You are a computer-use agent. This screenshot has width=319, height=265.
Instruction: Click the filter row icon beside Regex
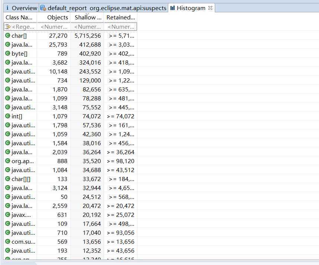pyautogui.click(x=7, y=26)
